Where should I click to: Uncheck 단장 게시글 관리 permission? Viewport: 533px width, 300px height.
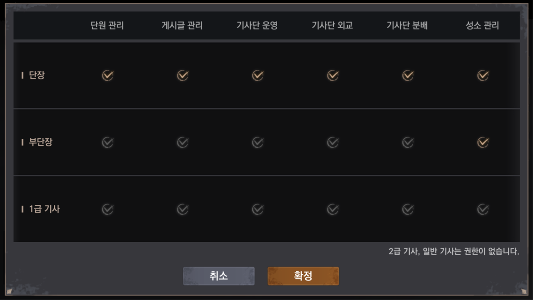(x=183, y=76)
